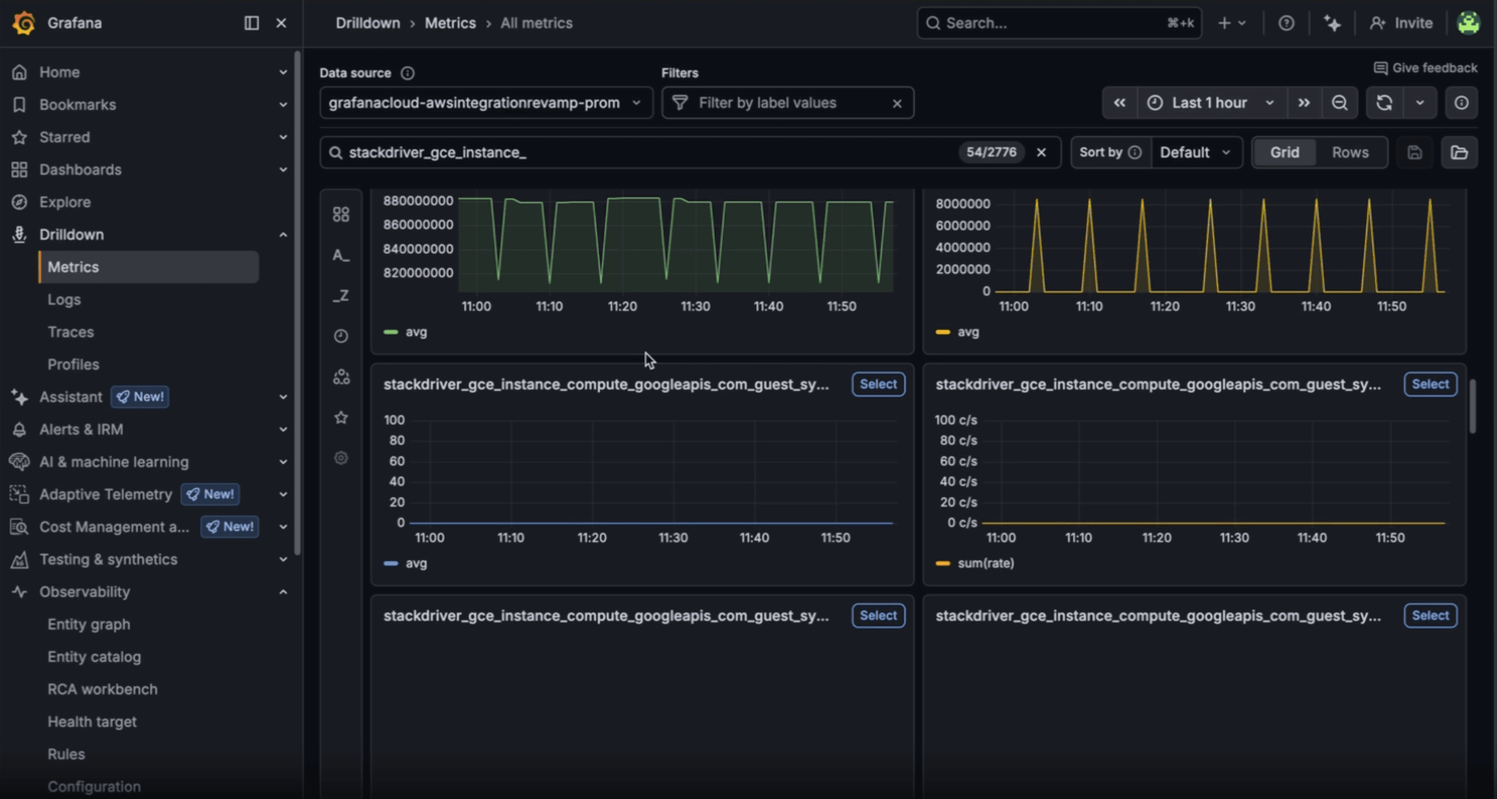Screen dimensions: 1497x799
Task: Click the gear settings icon in rail
Action: [341, 458]
